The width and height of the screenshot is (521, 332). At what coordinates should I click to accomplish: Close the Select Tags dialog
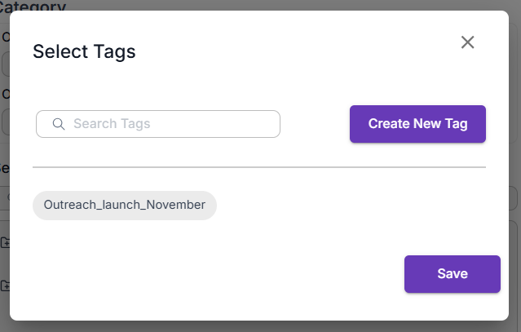pos(467,42)
